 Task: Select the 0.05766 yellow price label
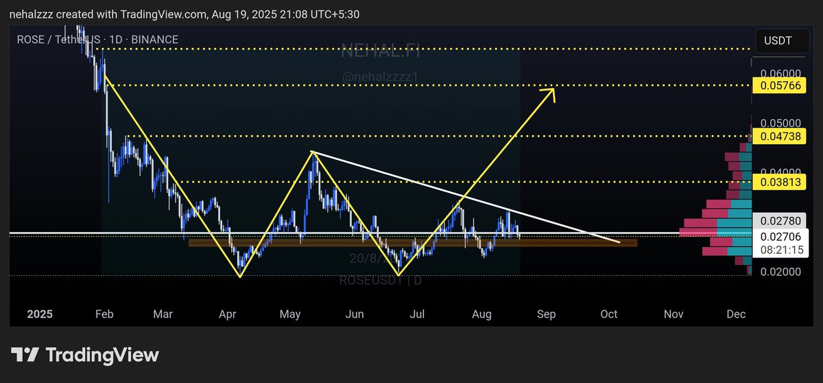(779, 86)
